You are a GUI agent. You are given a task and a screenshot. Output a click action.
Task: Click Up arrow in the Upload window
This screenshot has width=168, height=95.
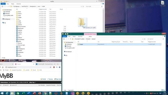(70, 39)
